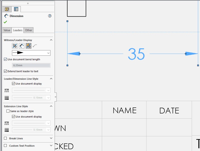Select the 35 dimension text in the drawing
The image size is (200, 151).
coord(136,55)
